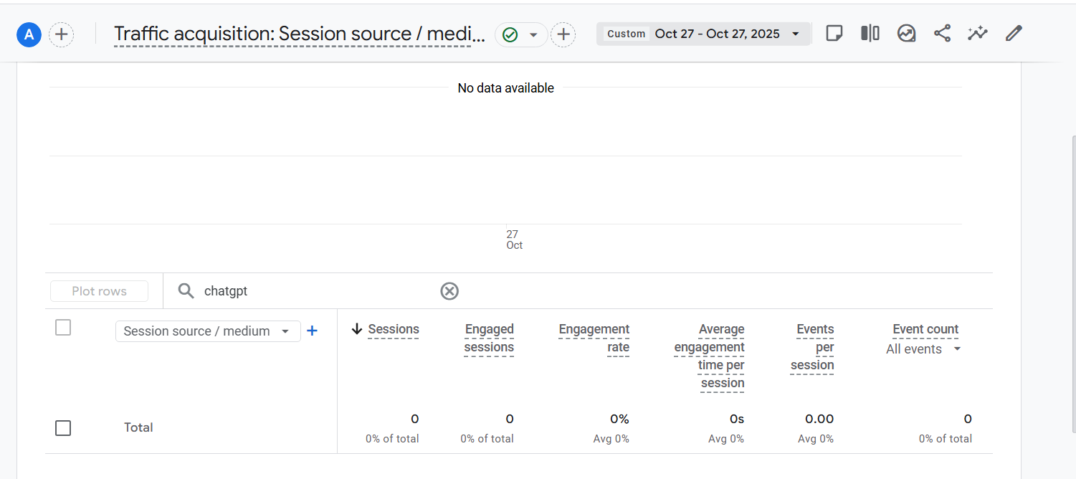Share this report
The image size is (1076, 479).
pyautogui.click(x=942, y=34)
